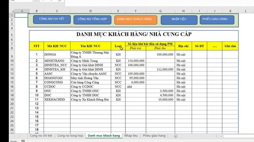Image resolution: width=254 pixels, height=142 pixels.
Task: Select column D header
Action: (90, 11)
